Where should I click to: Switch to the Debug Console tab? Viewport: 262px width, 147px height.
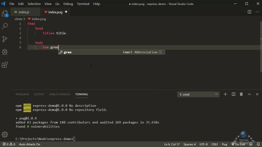coord(60,94)
